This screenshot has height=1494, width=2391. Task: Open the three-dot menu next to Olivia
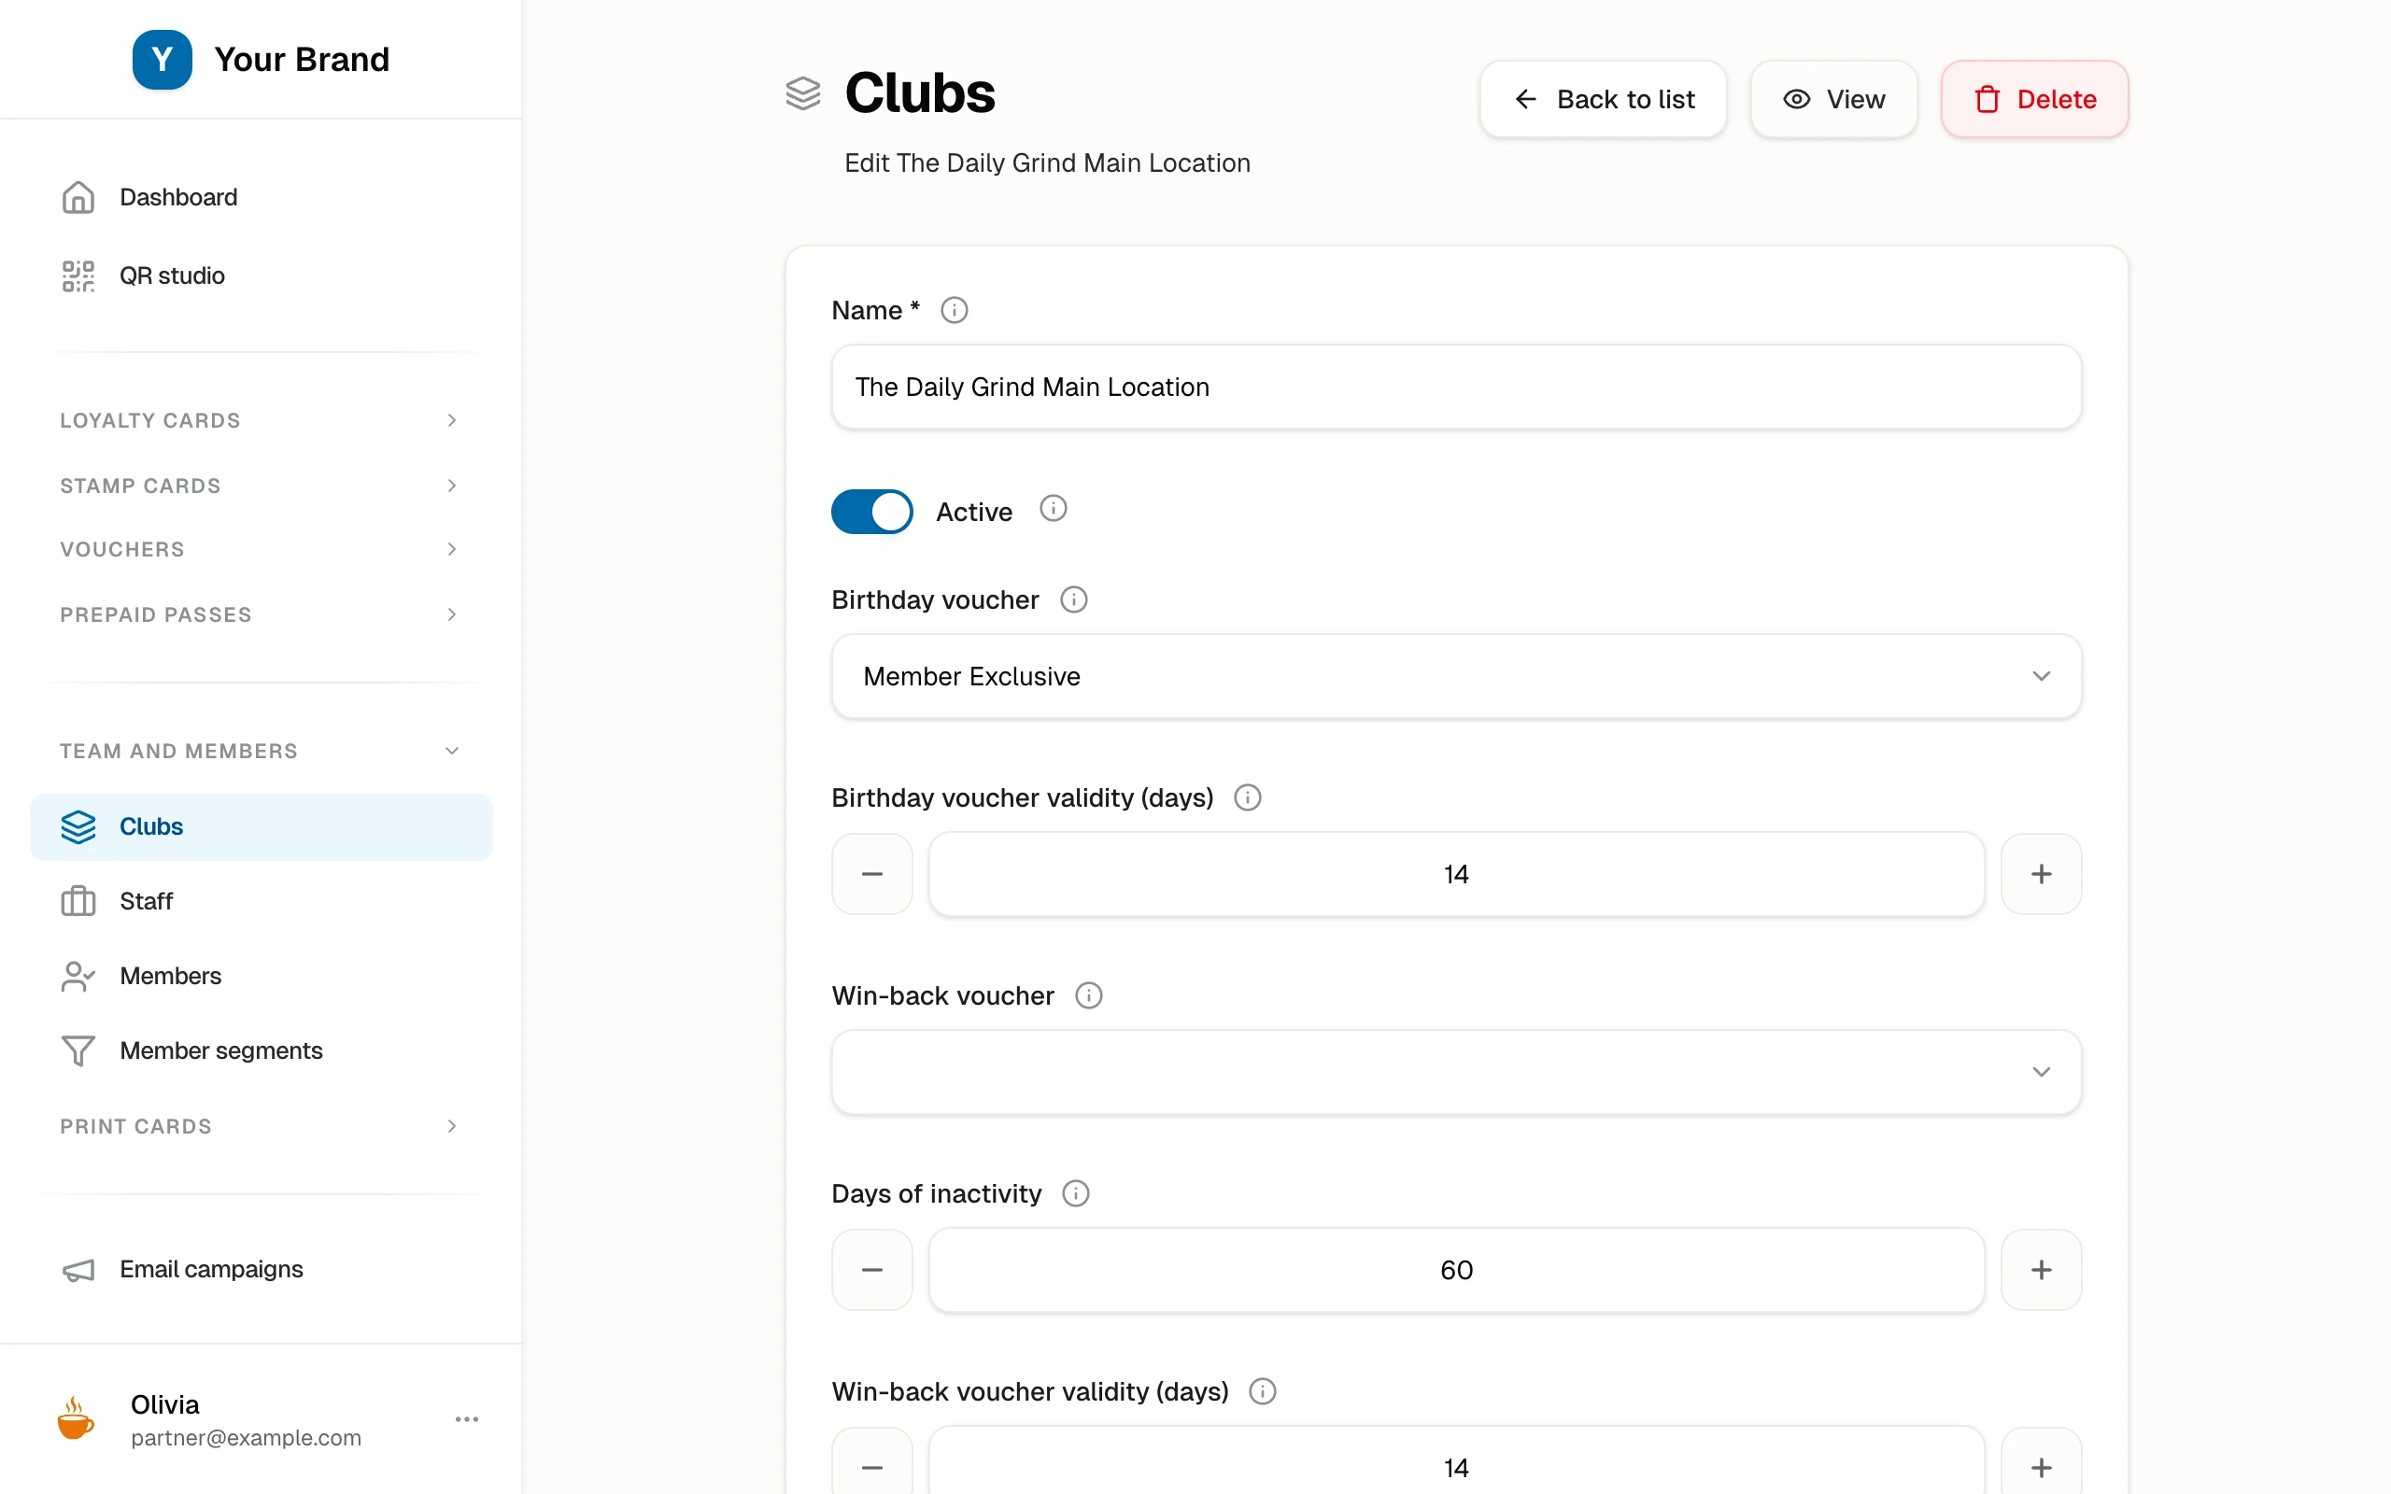click(466, 1419)
